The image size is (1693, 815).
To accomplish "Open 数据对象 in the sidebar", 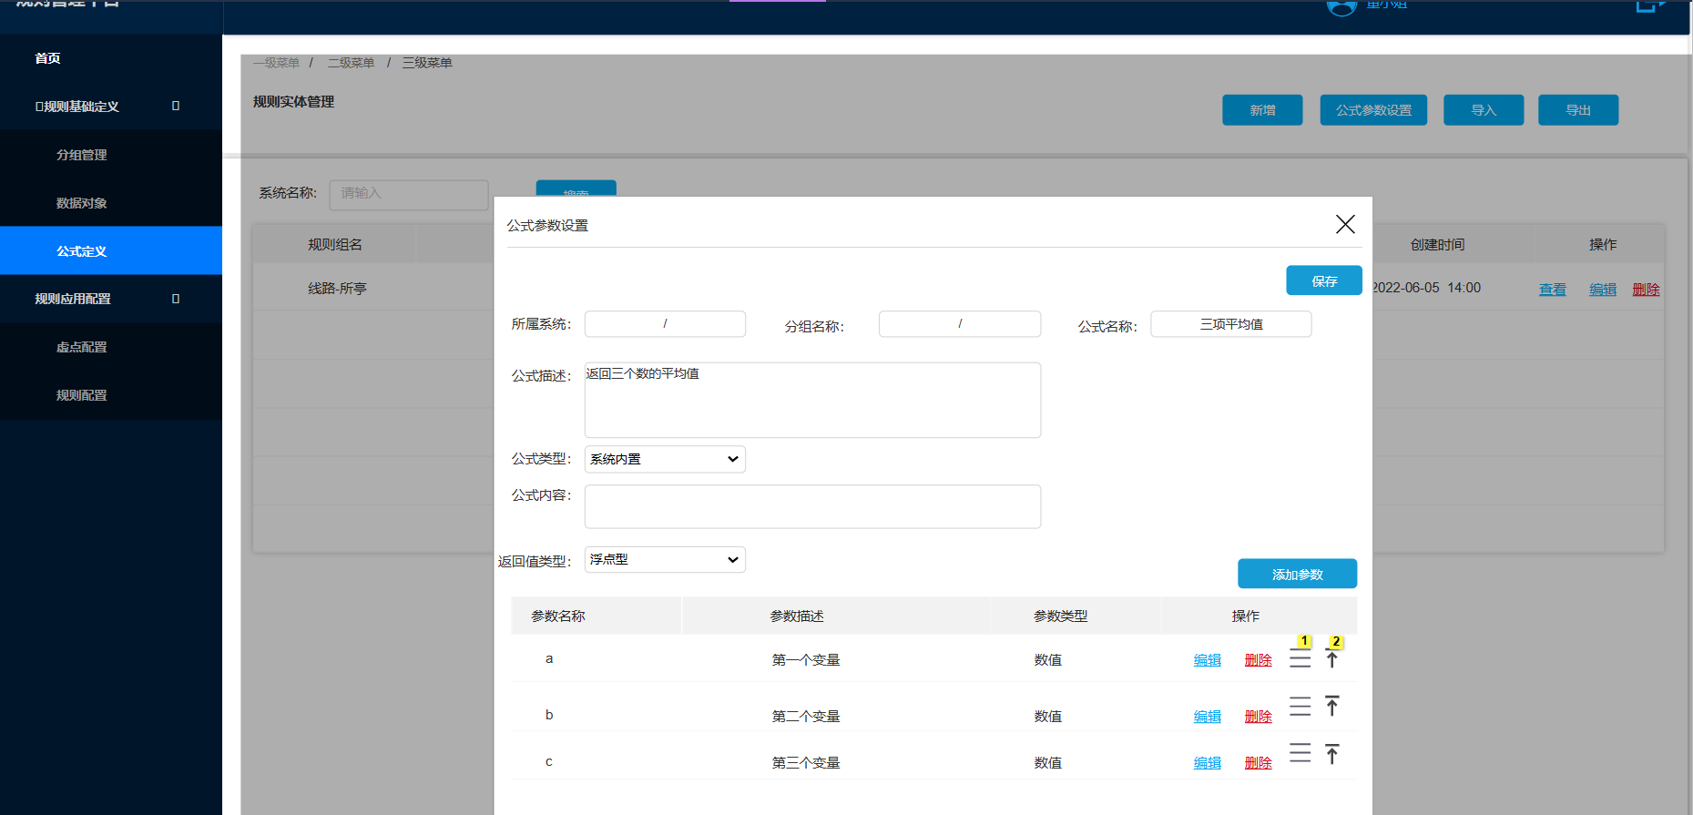I will click(82, 203).
